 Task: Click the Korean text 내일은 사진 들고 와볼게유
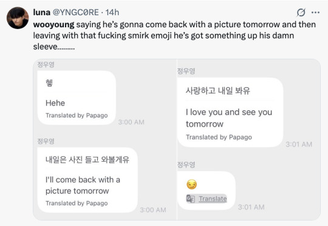click(87, 159)
